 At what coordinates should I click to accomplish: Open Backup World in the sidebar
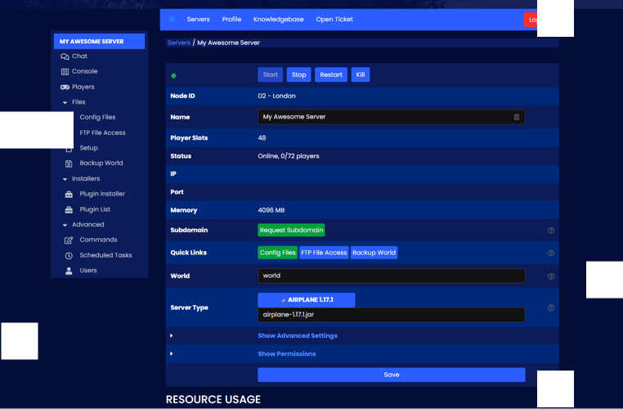pyautogui.click(x=101, y=164)
